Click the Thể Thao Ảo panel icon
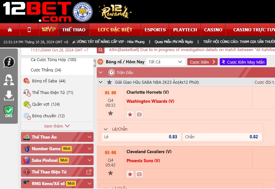This screenshot has width=275, height=189. pos(27,137)
